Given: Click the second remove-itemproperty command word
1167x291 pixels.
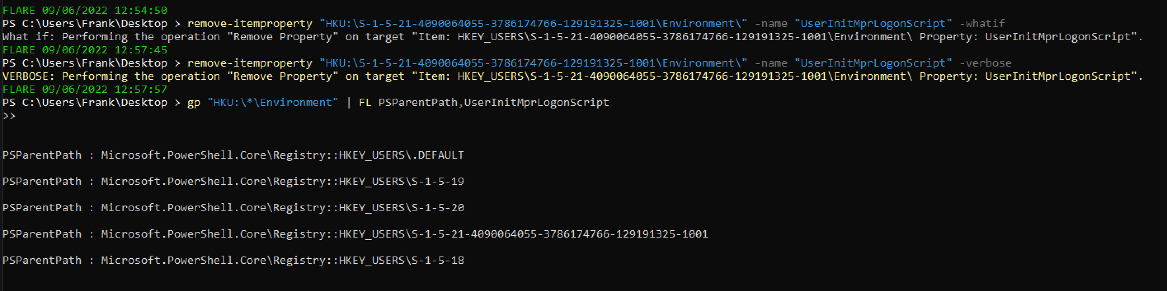Looking at the screenshot, I should (x=249, y=63).
